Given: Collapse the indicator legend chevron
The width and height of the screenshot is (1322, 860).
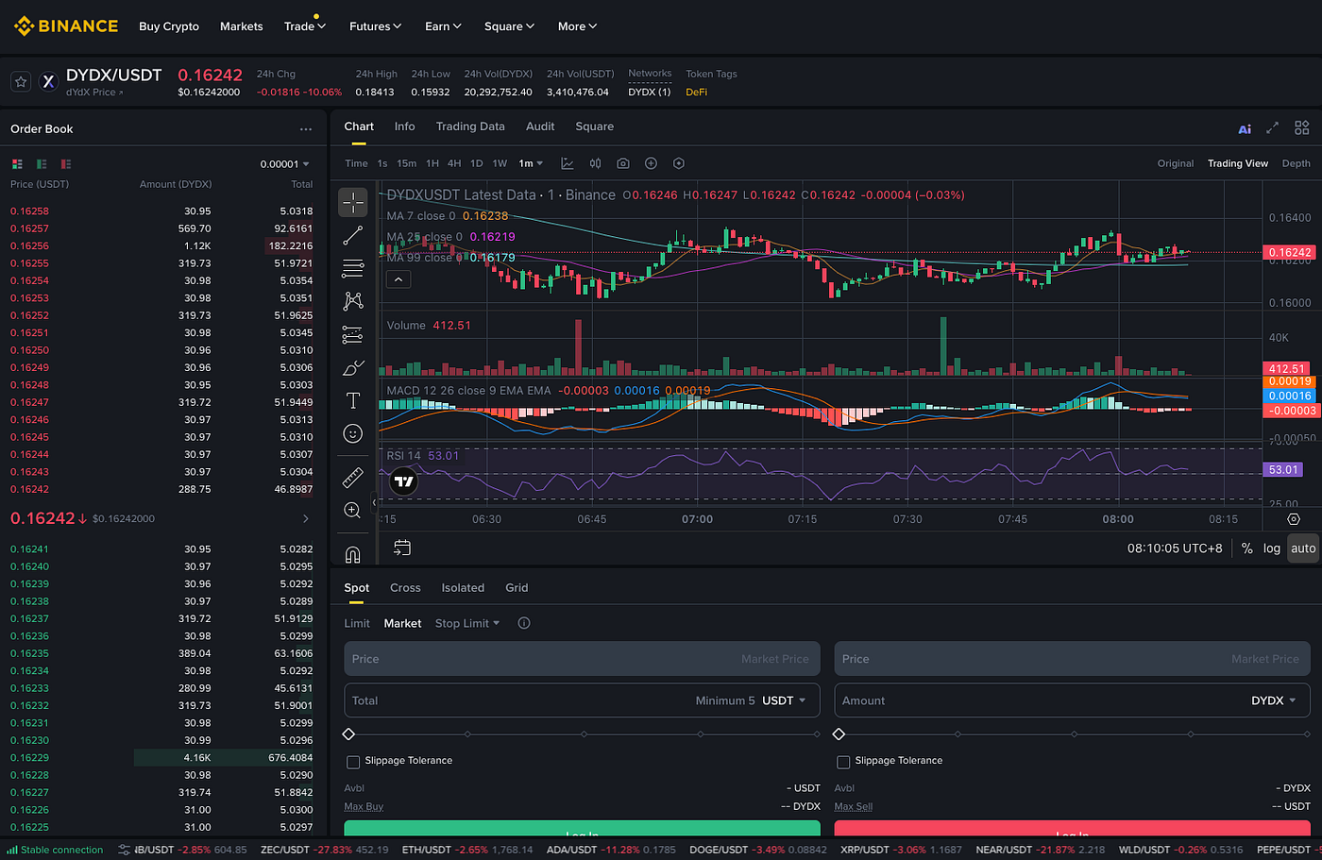Looking at the screenshot, I should (398, 279).
